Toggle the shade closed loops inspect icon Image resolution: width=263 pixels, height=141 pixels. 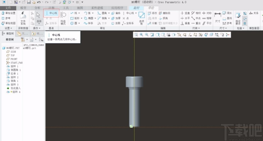tap(245, 13)
